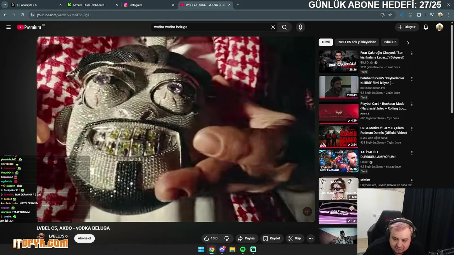Open the YouTube hamburger guide menu
This screenshot has width=454, height=255.
point(9,27)
